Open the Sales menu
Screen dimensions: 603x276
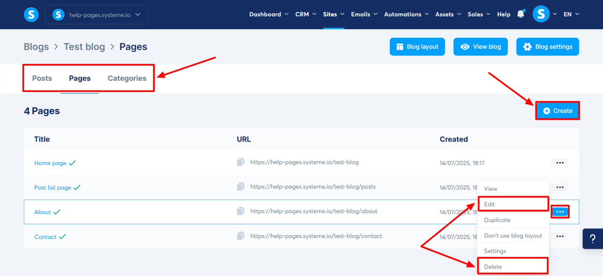(479, 14)
